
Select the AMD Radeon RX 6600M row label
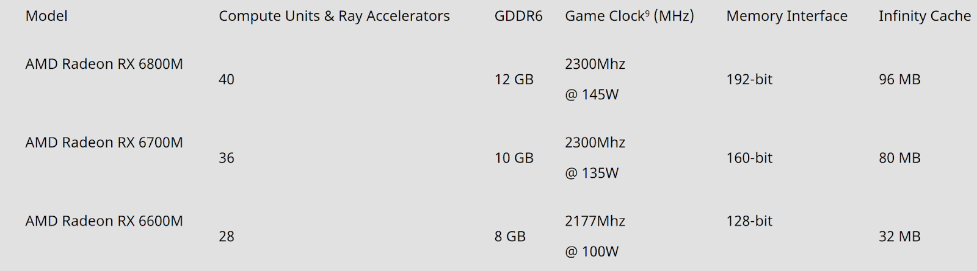point(104,221)
